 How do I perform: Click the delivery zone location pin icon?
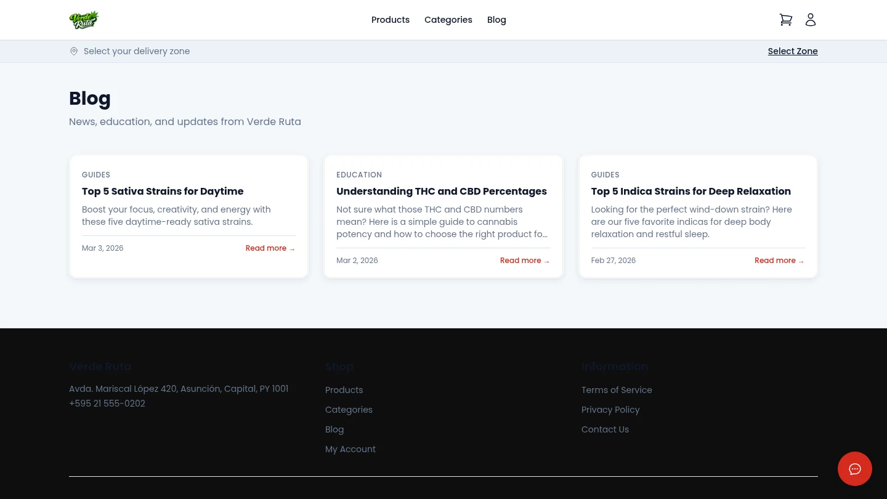coord(74,51)
